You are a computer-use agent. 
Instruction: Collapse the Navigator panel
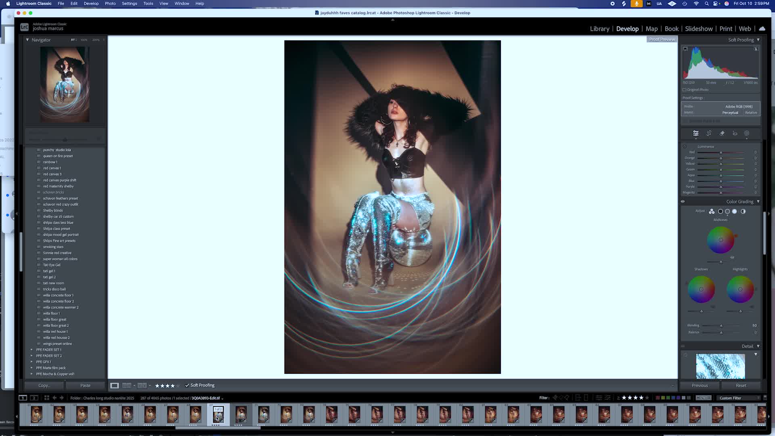[x=27, y=40]
